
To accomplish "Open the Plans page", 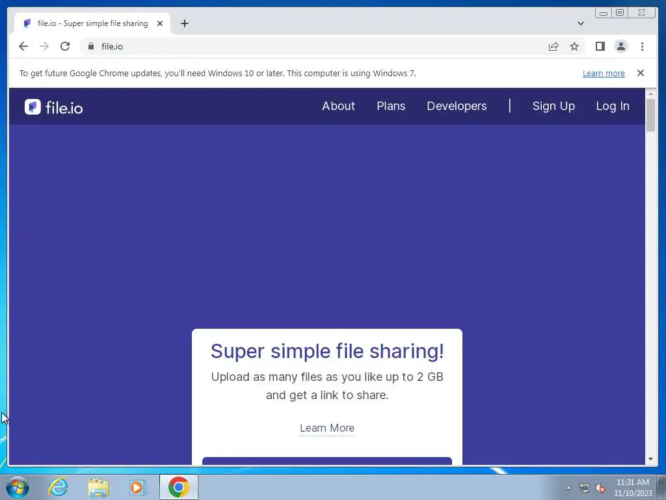I will pos(391,106).
